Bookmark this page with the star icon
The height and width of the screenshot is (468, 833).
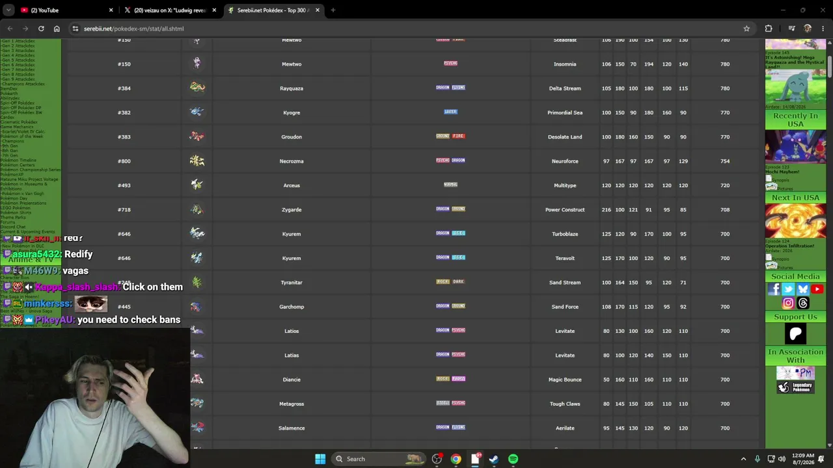(x=746, y=29)
